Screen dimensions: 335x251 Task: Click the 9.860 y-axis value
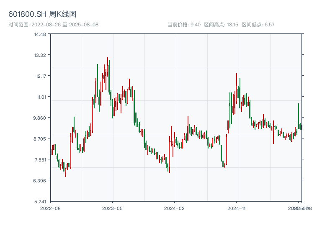pyautogui.click(x=39, y=118)
